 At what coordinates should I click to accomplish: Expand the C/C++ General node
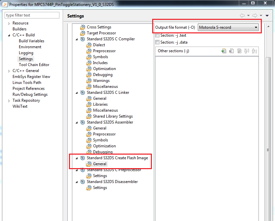point(9,71)
